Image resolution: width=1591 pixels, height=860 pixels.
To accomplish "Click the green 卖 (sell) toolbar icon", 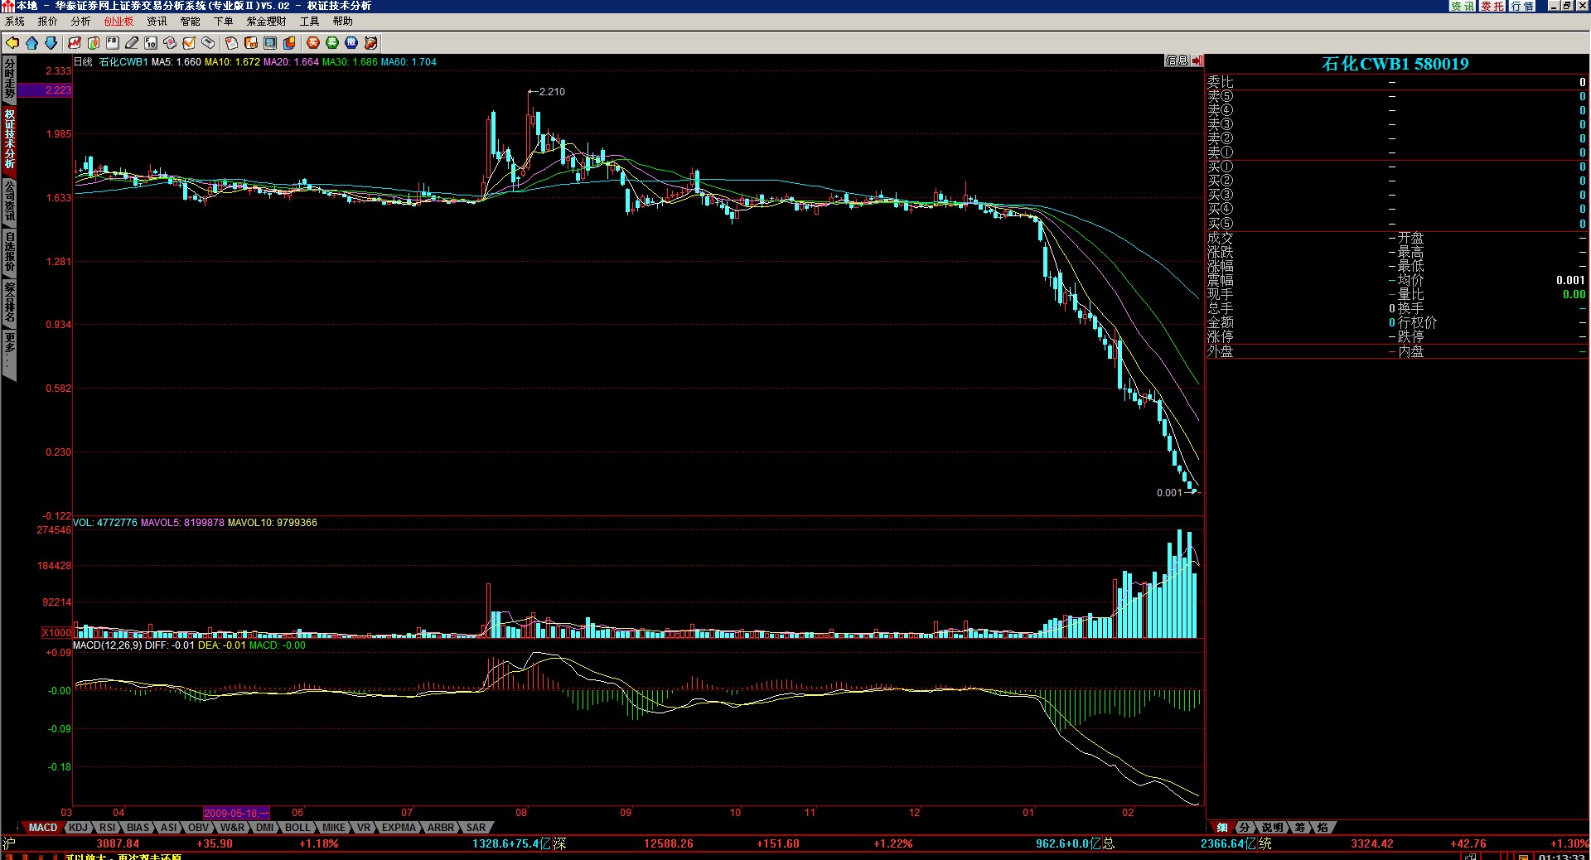I will pyautogui.click(x=332, y=43).
